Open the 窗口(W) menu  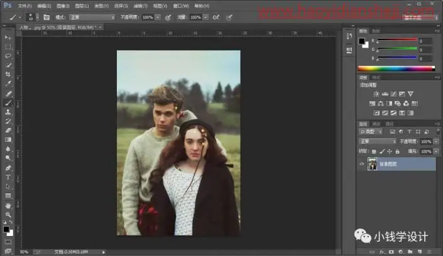181,6
